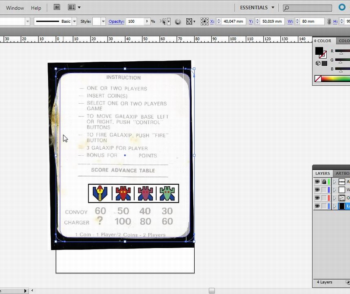Click the CS Live circle icon
The height and width of the screenshot is (294, 350).
(x=342, y=7)
